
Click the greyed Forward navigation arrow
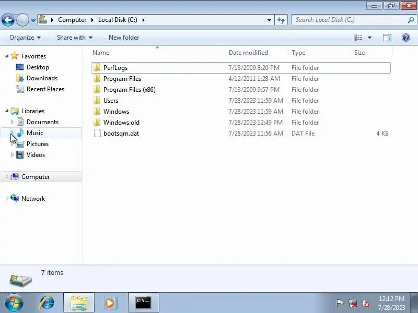tap(22, 20)
